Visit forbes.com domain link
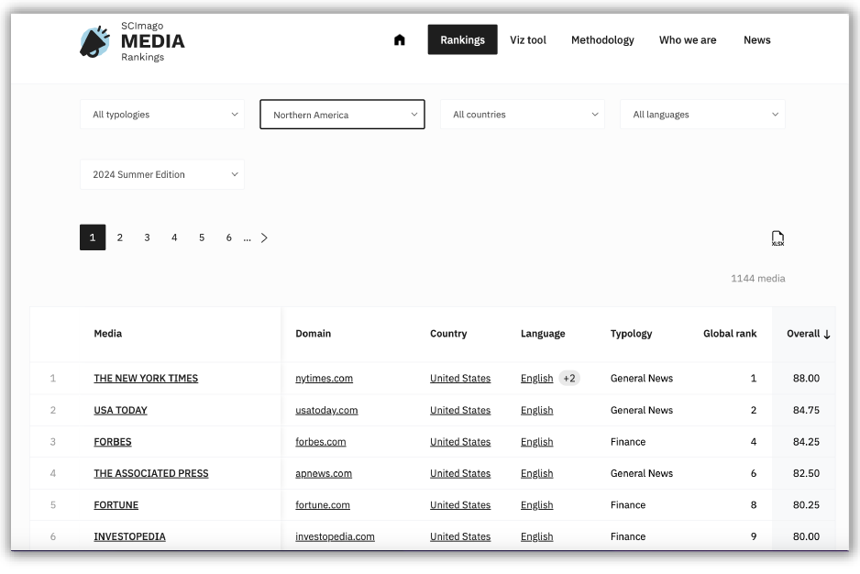 [320, 442]
